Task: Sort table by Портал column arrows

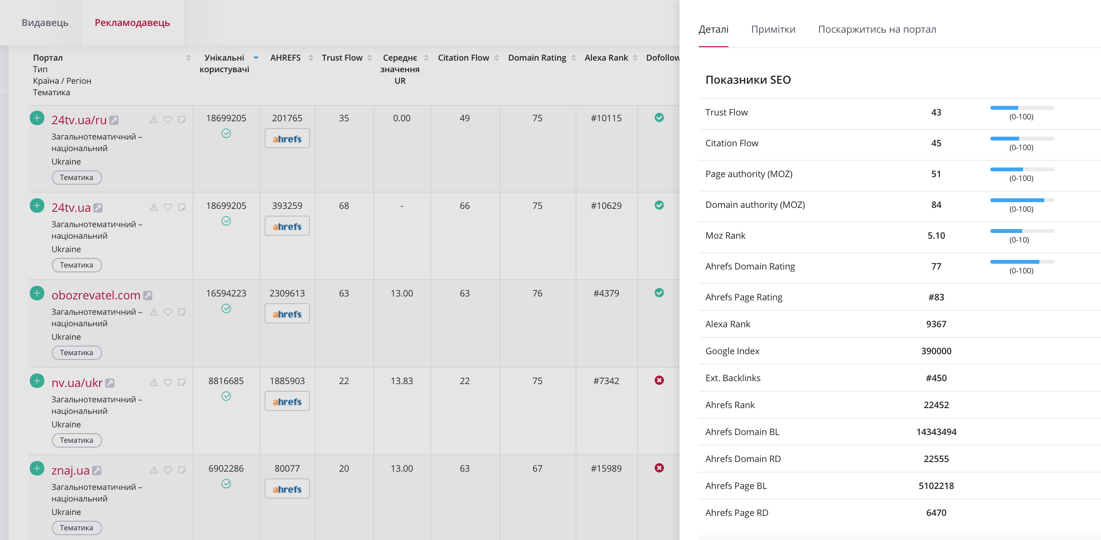Action: pyautogui.click(x=189, y=58)
